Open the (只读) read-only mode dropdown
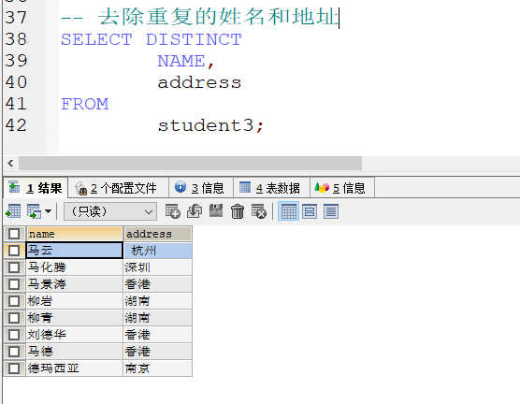Image resolution: width=520 pixels, height=404 pixels. click(110, 211)
